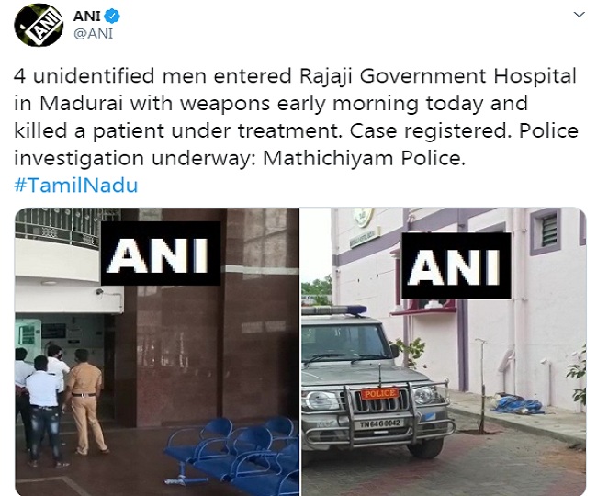597x496 pixels.
Task: Expand the tweet options chevron
Action: coord(579,15)
